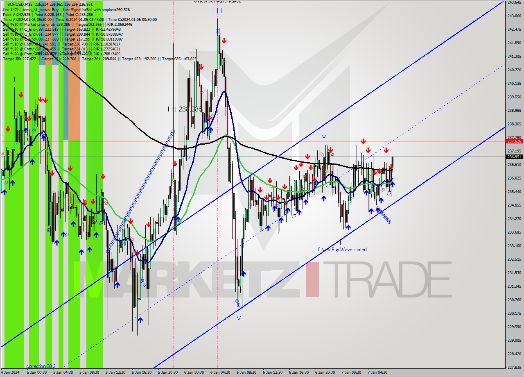Screen dimensions: 524x377
Task: Select the 238.965 price axis label
Action: click(x=514, y=111)
